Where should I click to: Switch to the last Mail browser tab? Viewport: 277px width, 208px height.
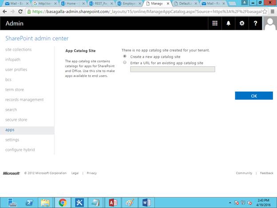(214, 4)
